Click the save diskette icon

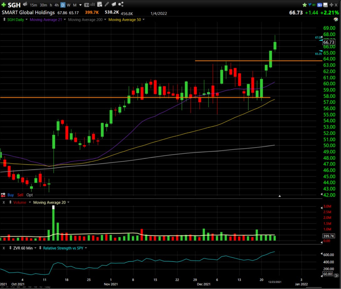(x=325, y=5)
